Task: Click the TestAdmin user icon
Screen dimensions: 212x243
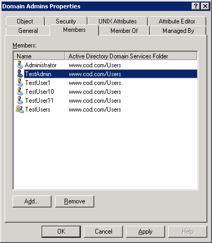Action: 20,74
